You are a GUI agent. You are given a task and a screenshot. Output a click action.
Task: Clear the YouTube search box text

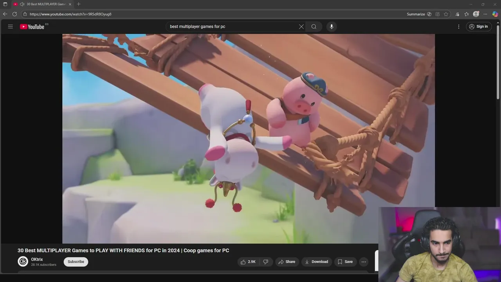pos(301,27)
